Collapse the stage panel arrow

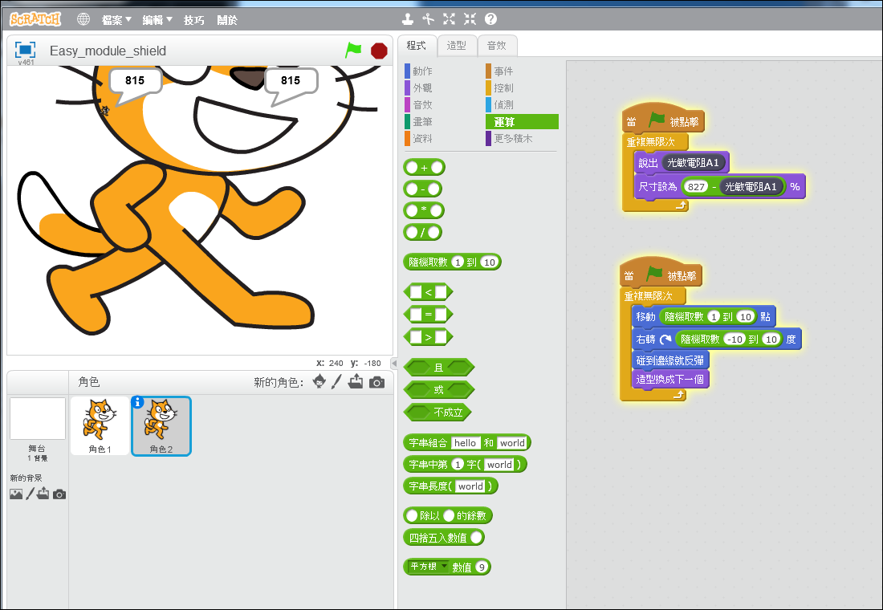coord(394,364)
